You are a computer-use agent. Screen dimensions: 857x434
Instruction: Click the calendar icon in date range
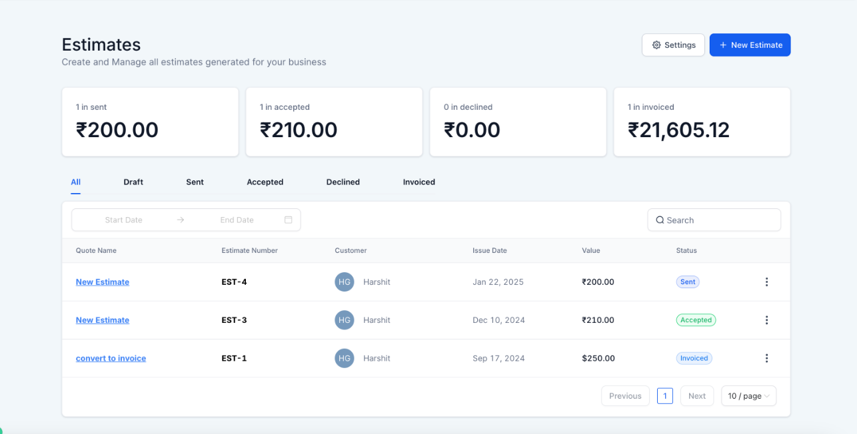point(289,220)
